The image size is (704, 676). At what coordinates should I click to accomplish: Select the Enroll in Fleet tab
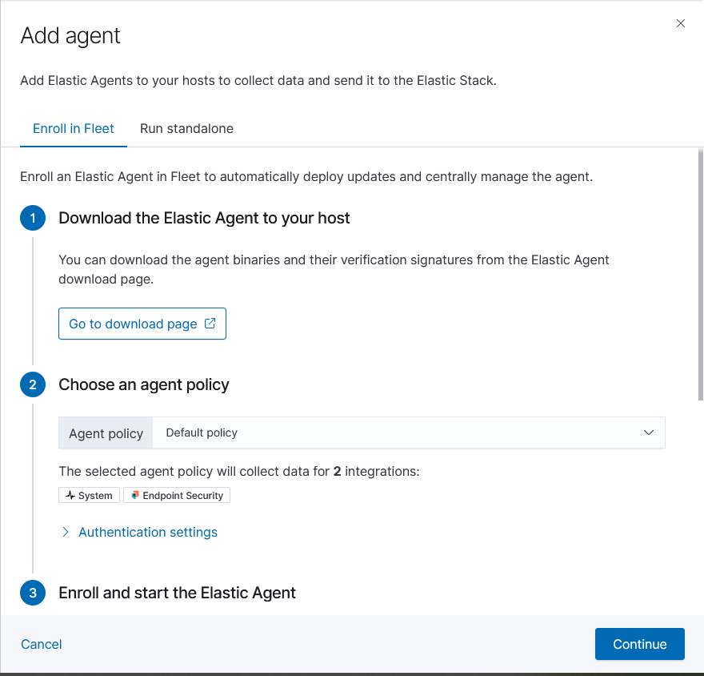(73, 128)
